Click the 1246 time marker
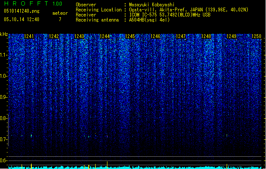Screen dimensions: 266x169 click(x=155, y=36)
